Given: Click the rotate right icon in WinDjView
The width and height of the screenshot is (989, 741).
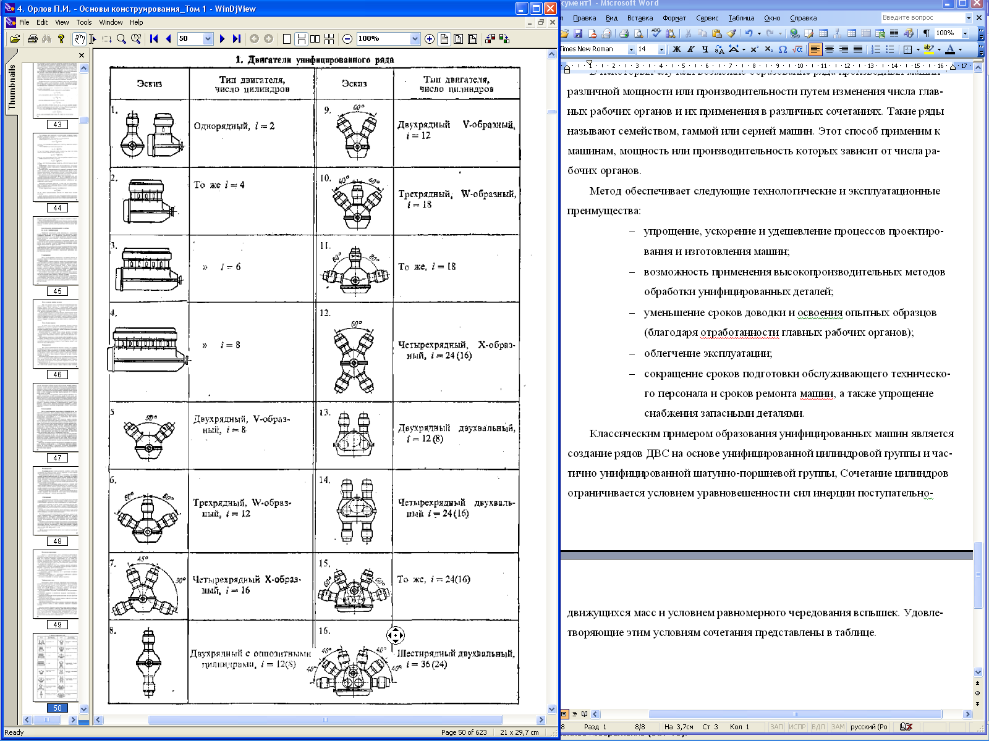Looking at the screenshot, I should point(504,39).
